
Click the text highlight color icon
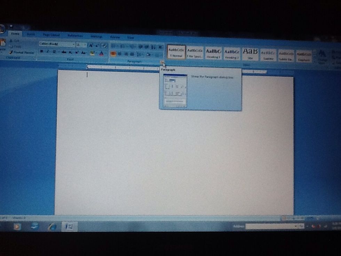92,53
